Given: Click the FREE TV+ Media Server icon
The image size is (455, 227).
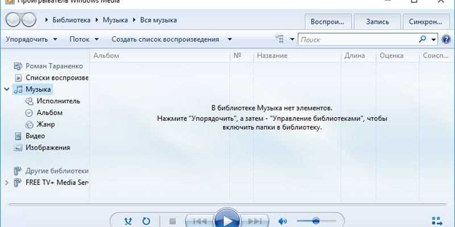Looking at the screenshot, I should click(x=18, y=182).
